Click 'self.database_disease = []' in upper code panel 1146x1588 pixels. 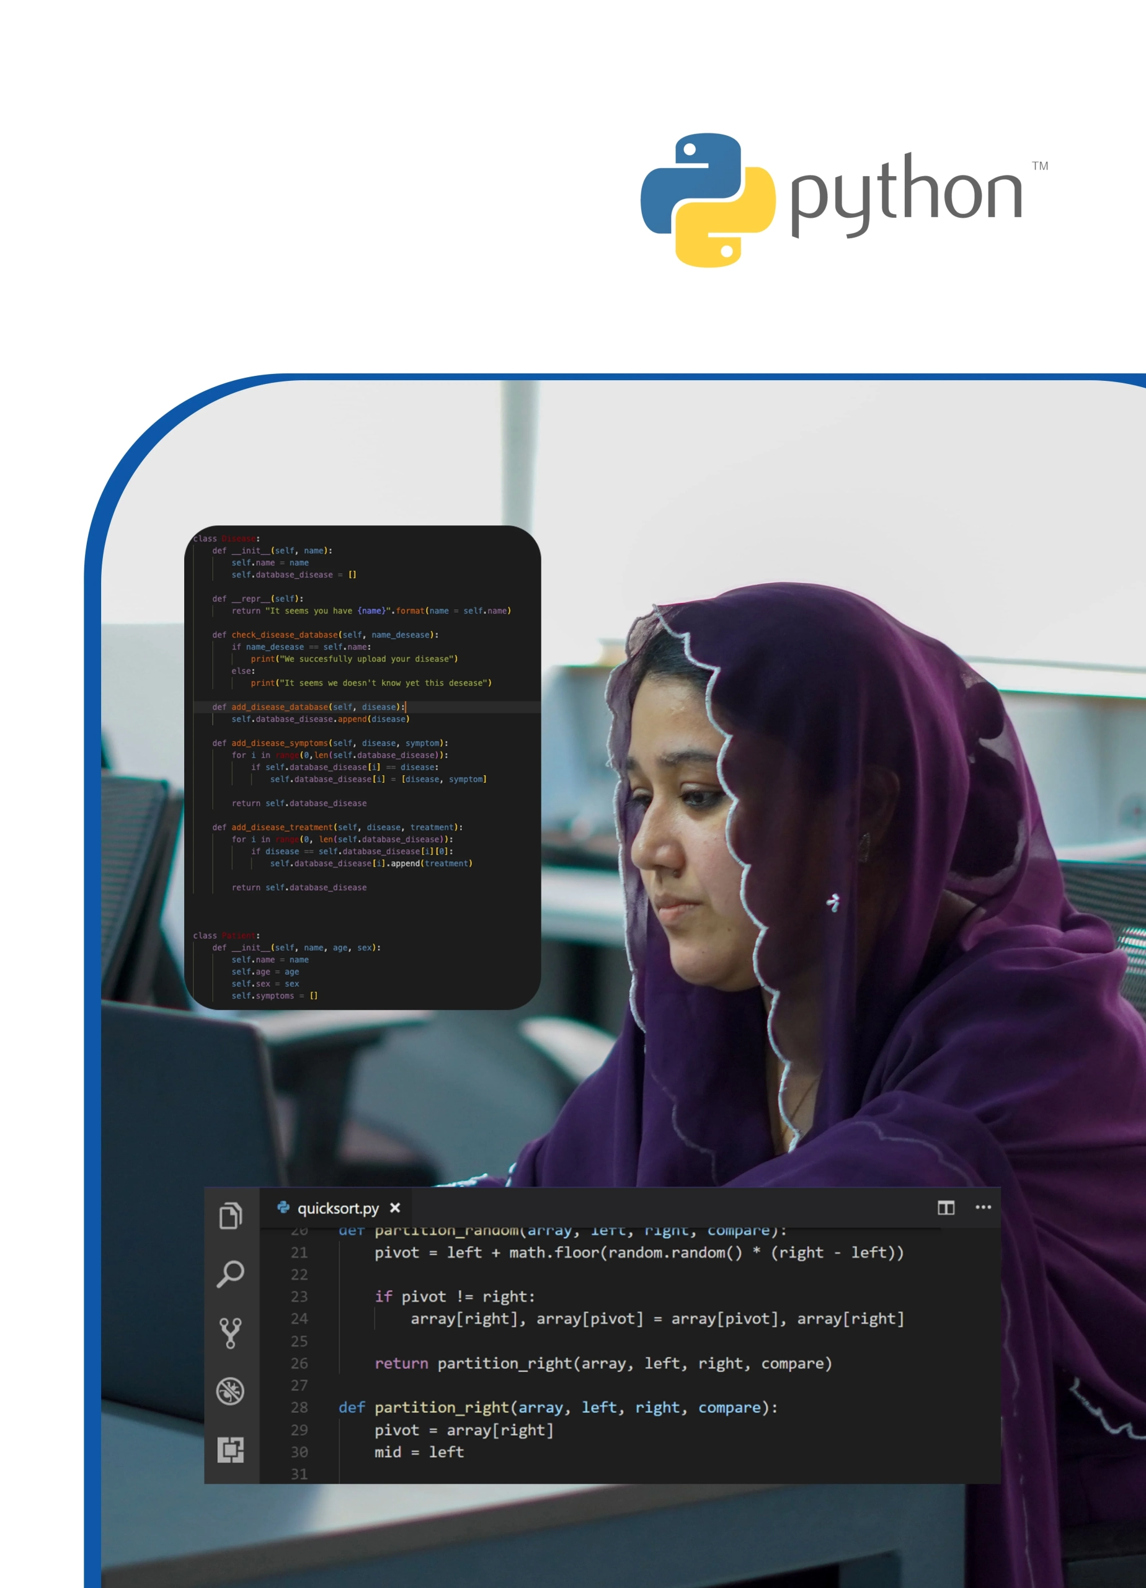pos(294,575)
